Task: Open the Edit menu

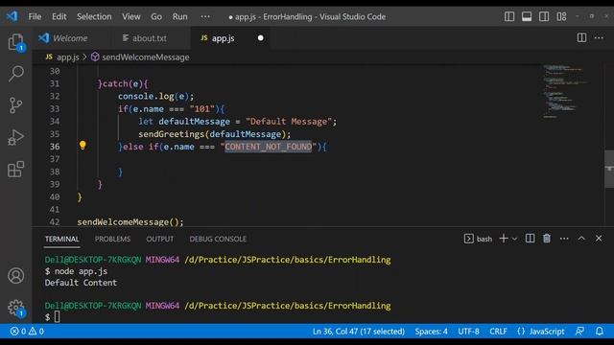Action: pyautogui.click(x=59, y=16)
